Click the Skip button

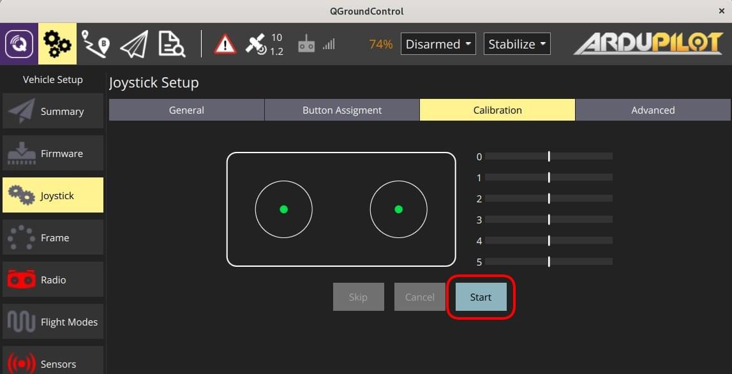pyautogui.click(x=358, y=296)
